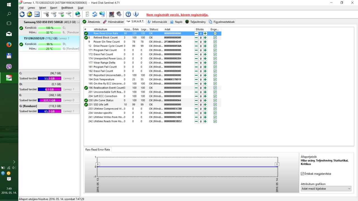Switch to Információk tab
This screenshot has width=358, height=201.
157,22
